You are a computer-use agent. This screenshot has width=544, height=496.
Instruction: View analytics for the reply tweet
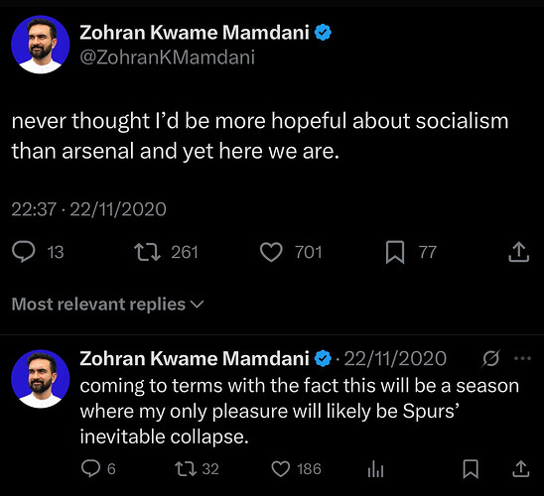coord(375,469)
